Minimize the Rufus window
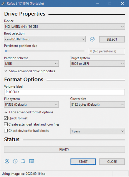This screenshot has height=177, width=129. click(98, 4)
